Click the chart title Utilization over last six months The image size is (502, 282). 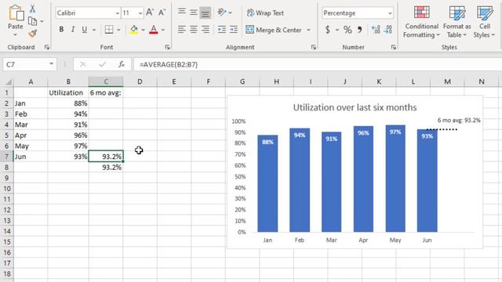coord(355,107)
